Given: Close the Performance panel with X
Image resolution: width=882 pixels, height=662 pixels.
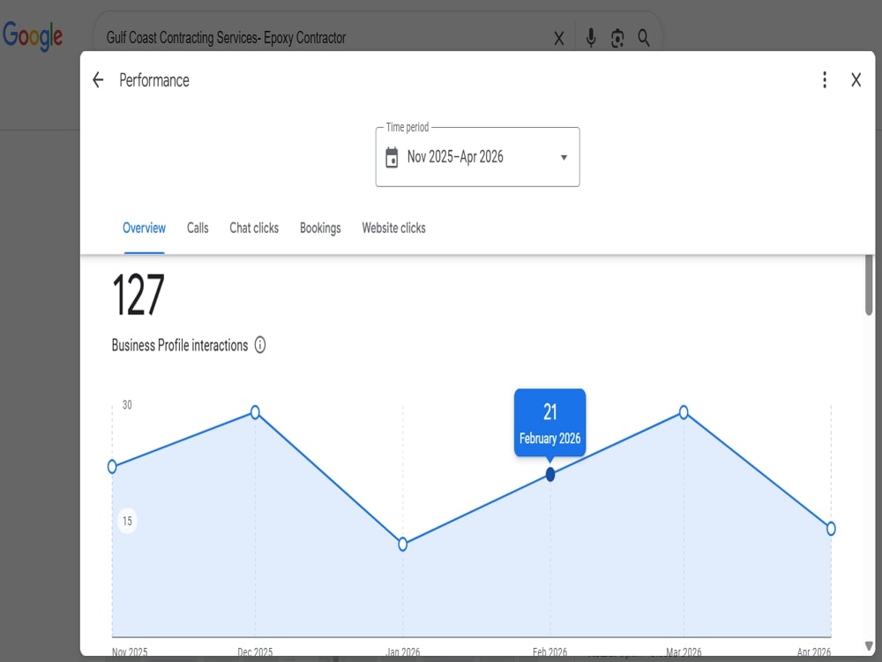Looking at the screenshot, I should [x=856, y=80].
